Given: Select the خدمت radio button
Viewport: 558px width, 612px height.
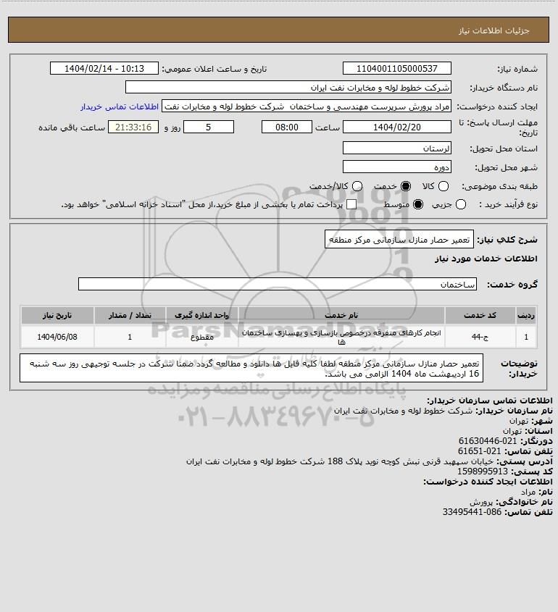Looking at the screenshot, I should tap(406, 187).
